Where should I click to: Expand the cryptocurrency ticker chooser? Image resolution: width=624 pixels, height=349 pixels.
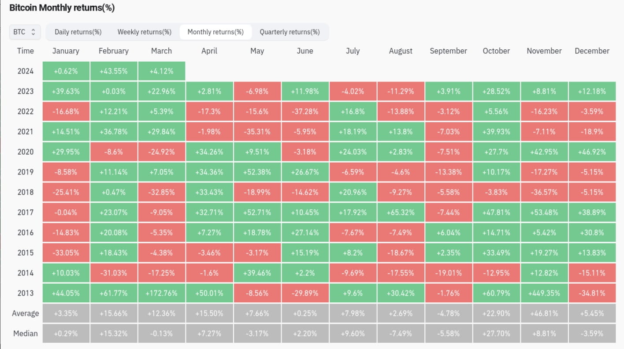pos(25,32)
